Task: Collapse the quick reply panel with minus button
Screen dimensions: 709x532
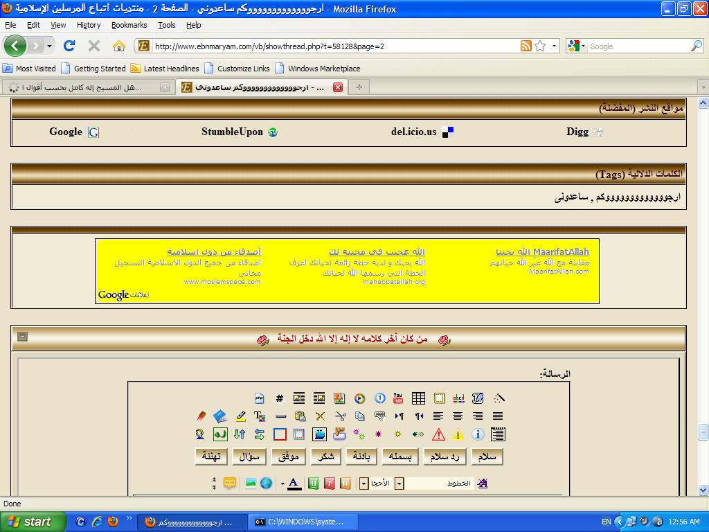Action: tap(23, 337)
